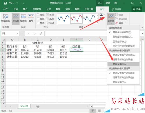Collapse the ribbon with the up chevron
145x113 pixels.
click(x=142, y=28)
